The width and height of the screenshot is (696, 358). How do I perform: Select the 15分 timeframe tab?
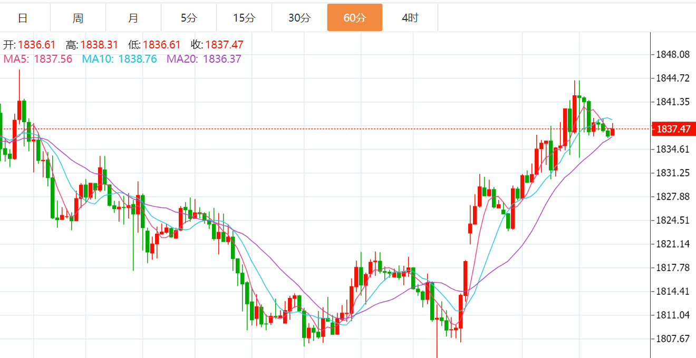[244, 18]
